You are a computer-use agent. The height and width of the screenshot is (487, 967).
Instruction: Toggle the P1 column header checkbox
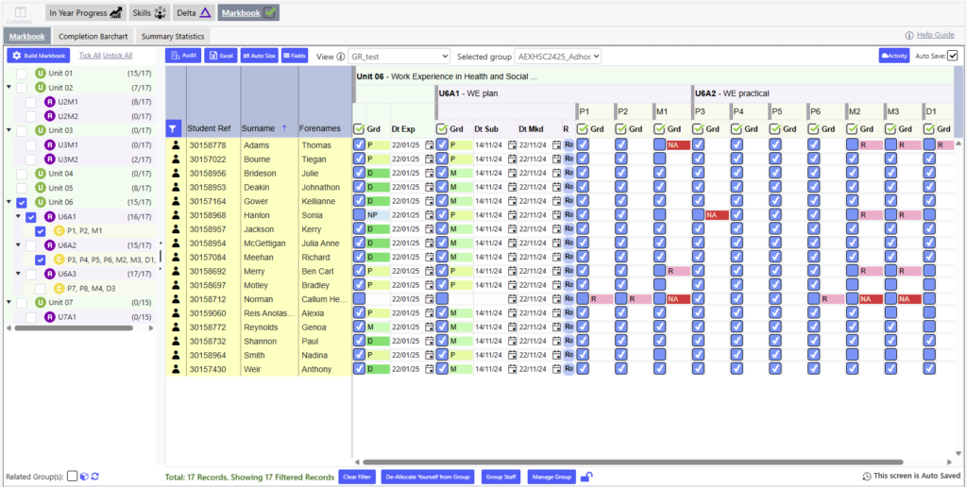[x=583, y=129]
